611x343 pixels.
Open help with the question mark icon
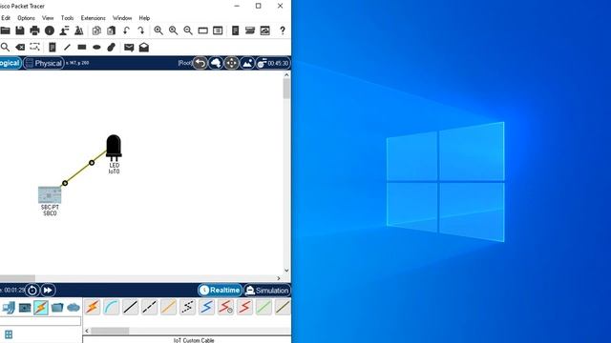(x=283, y=30)
